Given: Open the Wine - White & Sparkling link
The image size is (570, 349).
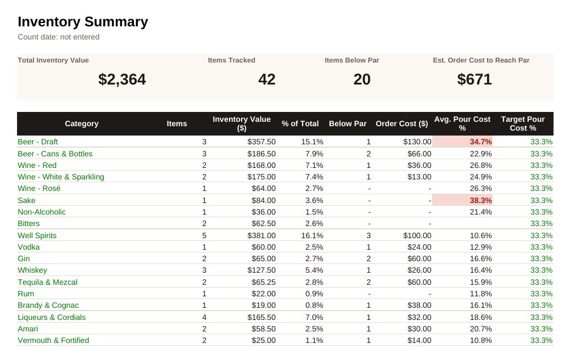Looking at the screenshot, I should [x=61, y=177].
